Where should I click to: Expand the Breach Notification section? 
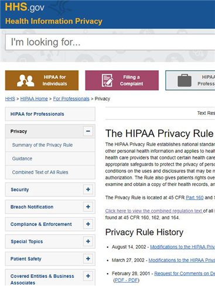88,206
